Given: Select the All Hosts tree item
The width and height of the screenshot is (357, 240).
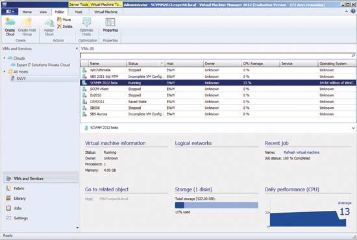Looking at the screenshot, I should [21, 71].
